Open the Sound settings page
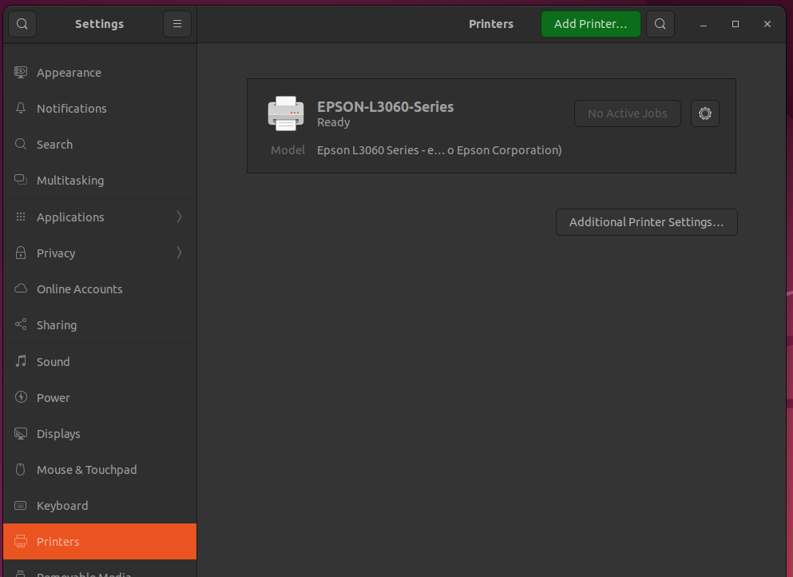793x577 pixels. point(100,361)
